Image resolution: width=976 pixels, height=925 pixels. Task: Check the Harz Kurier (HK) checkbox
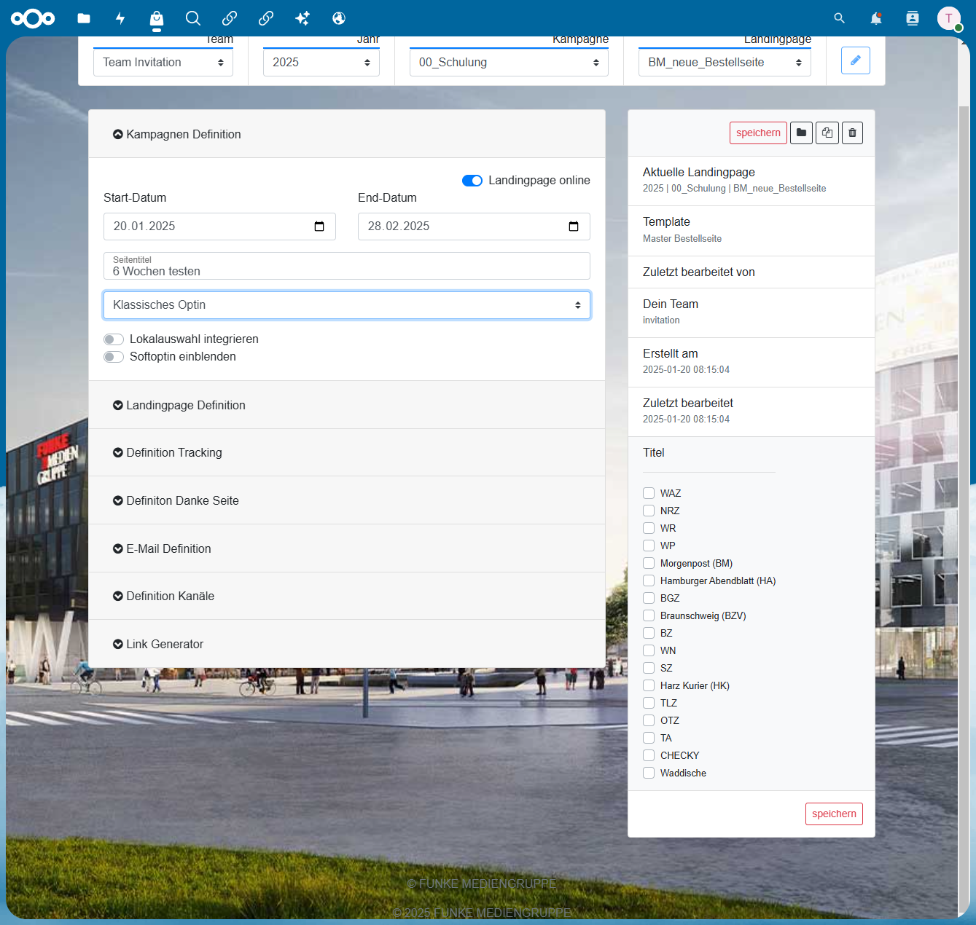[x=649, y=685]
